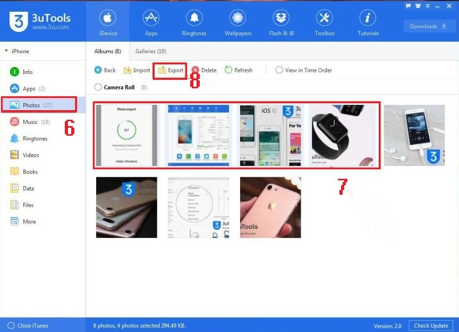
Task: Select the Albums (8) tab
Action: tap(107, 52)
